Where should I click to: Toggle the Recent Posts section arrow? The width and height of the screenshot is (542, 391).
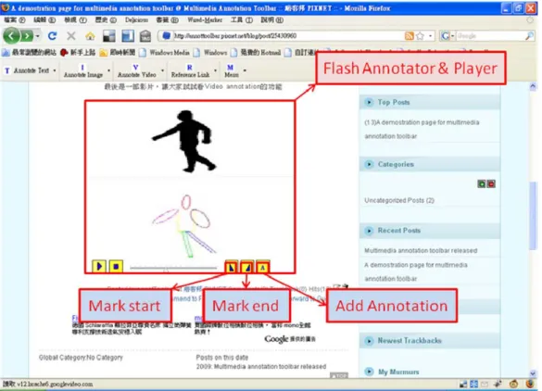click(x=369, y=231)
